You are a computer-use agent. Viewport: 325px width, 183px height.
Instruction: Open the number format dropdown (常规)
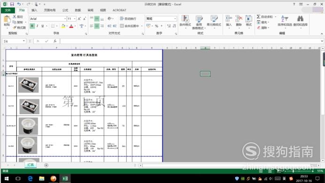click(175, 19)
